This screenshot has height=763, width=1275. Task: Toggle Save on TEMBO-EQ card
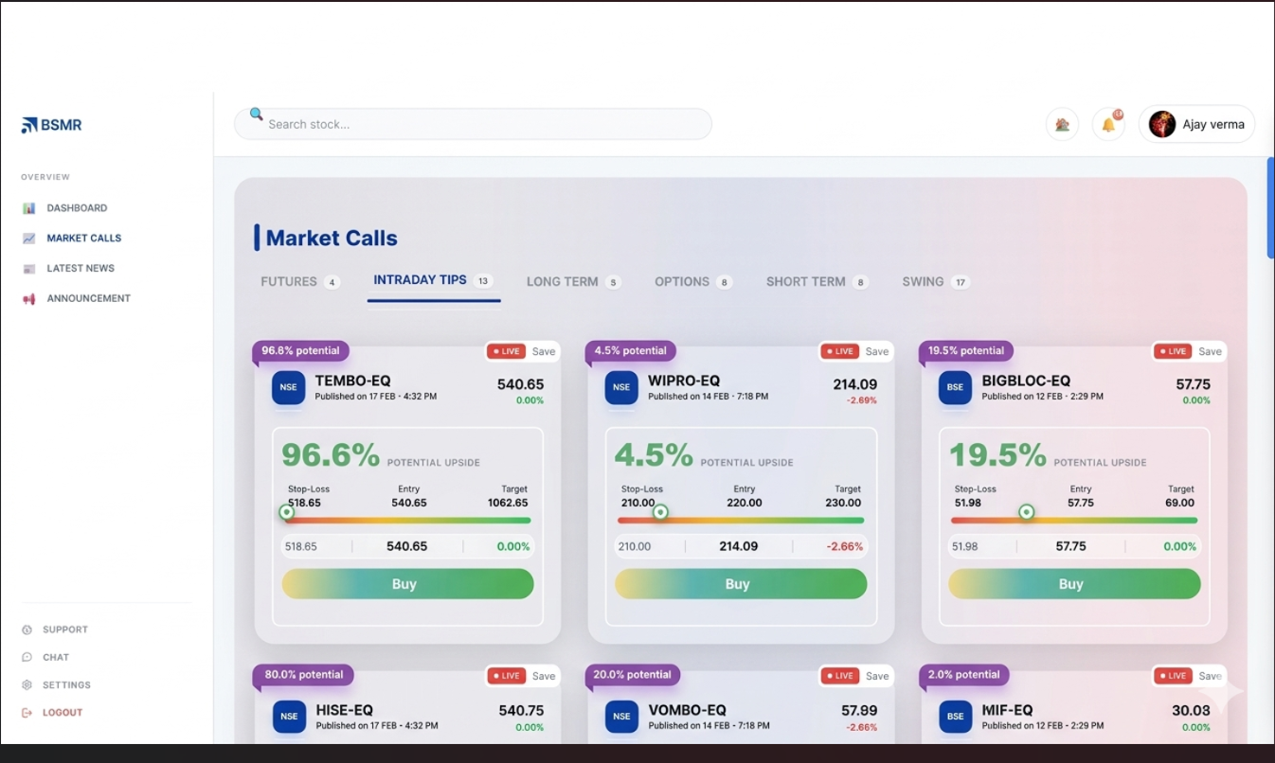click(544, 351)
